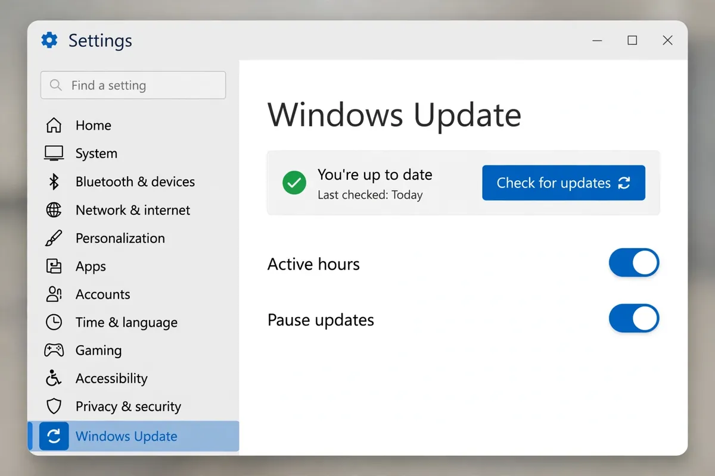
Task: Click in the Find a setting field
Action: point(133,85)
